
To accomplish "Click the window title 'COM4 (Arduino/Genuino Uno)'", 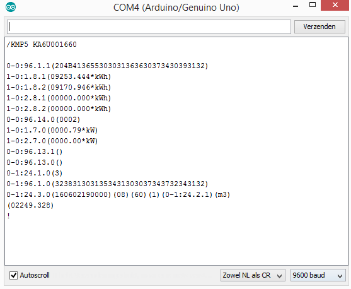I will pos(176,8).
